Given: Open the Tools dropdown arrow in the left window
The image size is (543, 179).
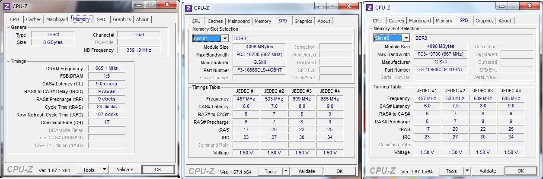Looking at the screenshot, I should 104,170.
